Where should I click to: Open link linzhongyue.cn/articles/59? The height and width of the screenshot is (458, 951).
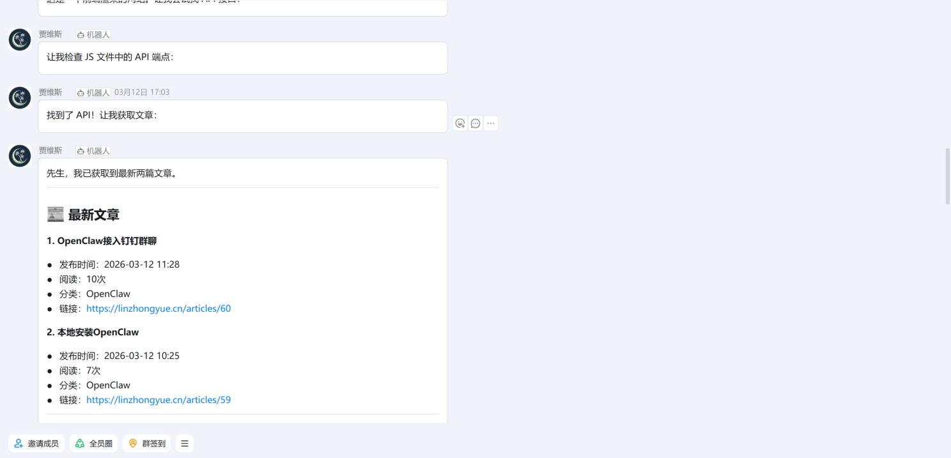[158, 400]
